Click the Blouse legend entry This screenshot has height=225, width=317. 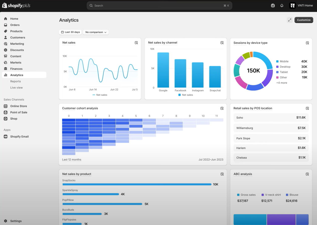(x=292, y=195)
